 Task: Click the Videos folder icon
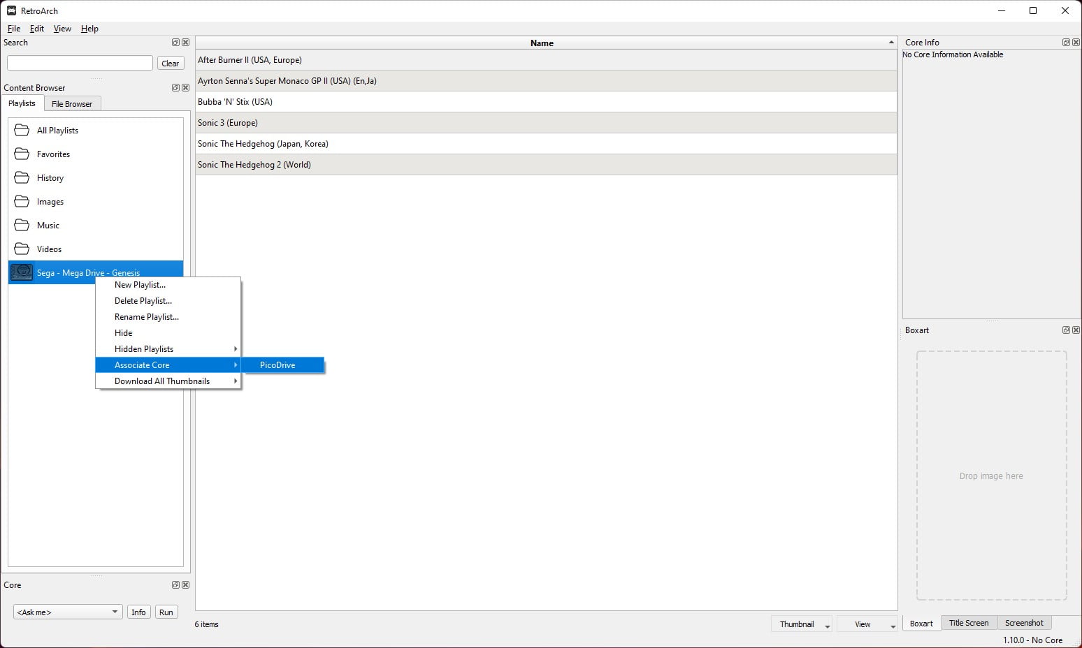coord(22,249)
